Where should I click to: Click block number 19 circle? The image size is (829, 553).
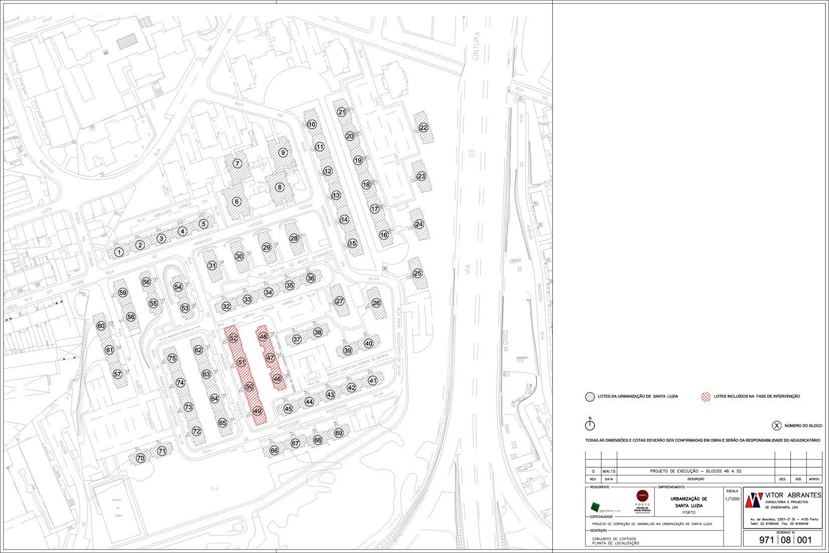point(358,160)
